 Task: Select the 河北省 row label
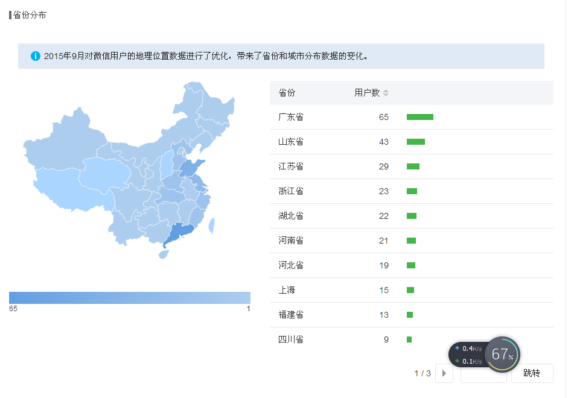290,265
